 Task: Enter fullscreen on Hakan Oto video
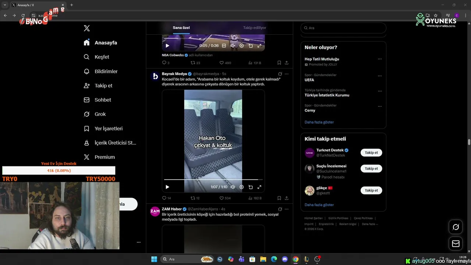click(x=259, y=187)
